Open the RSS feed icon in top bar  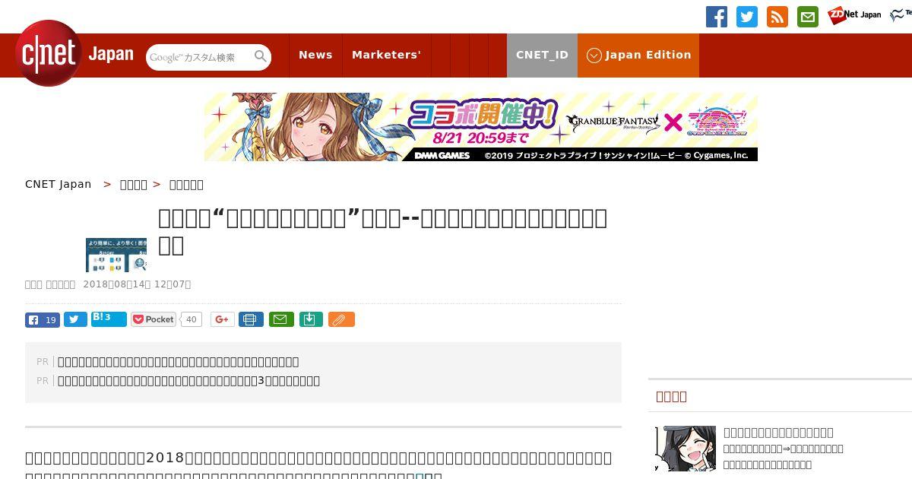777,17
